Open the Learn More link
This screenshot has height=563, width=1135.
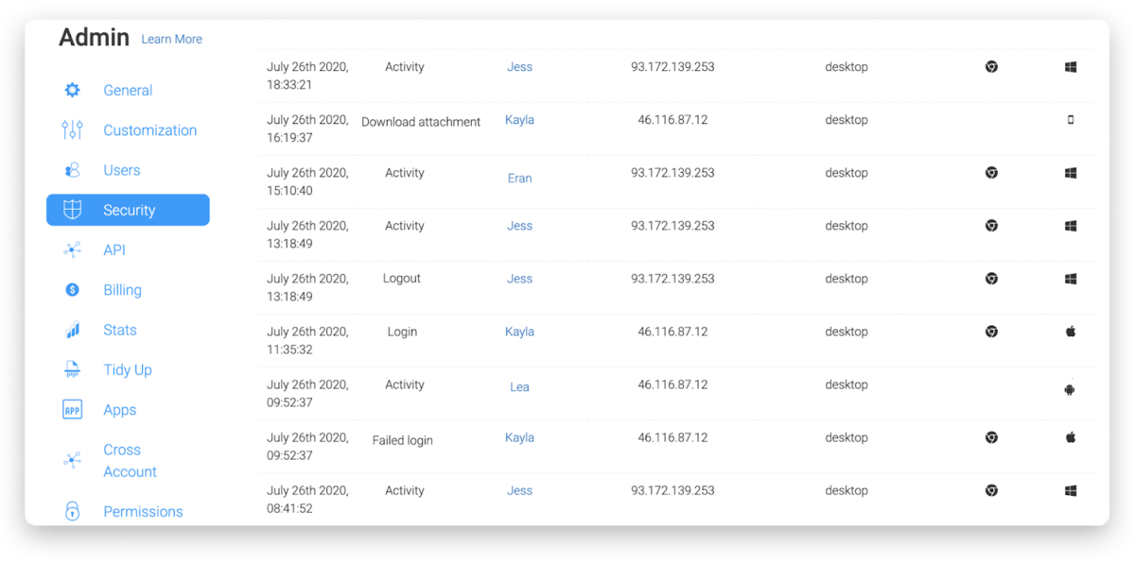tap(171, 40)
